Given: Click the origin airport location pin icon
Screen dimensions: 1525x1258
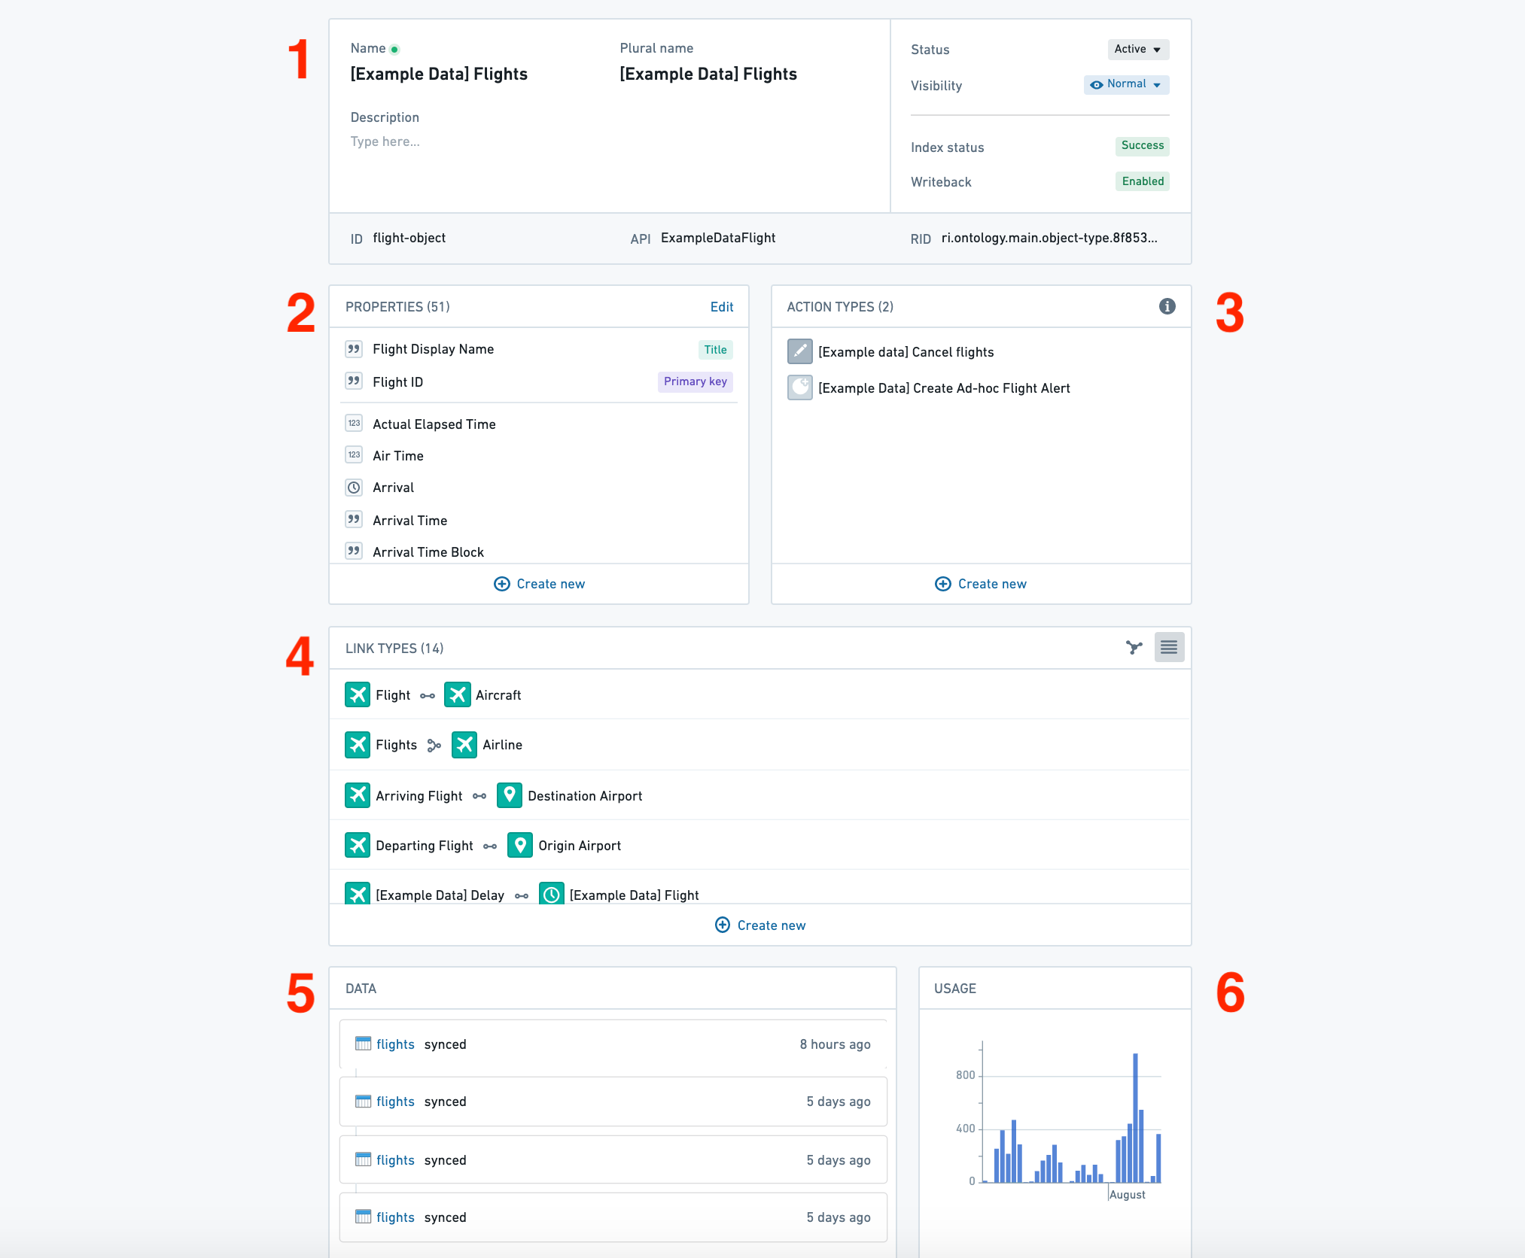Looking at the screenshot, I should (518, 846).
